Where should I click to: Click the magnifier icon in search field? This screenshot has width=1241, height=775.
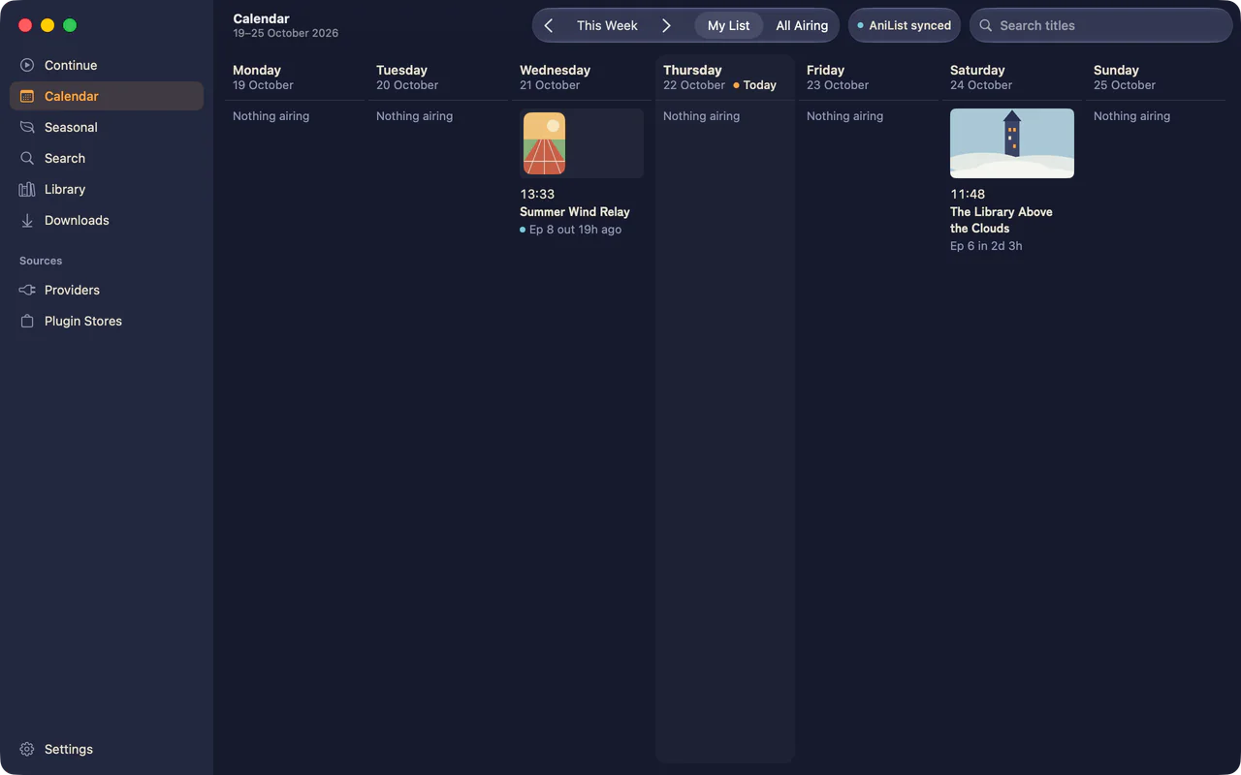986,25
